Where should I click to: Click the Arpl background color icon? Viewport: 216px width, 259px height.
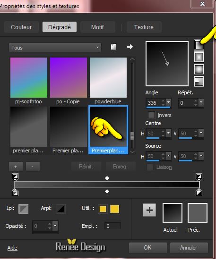pyautogui.click(x=60, y=209)
